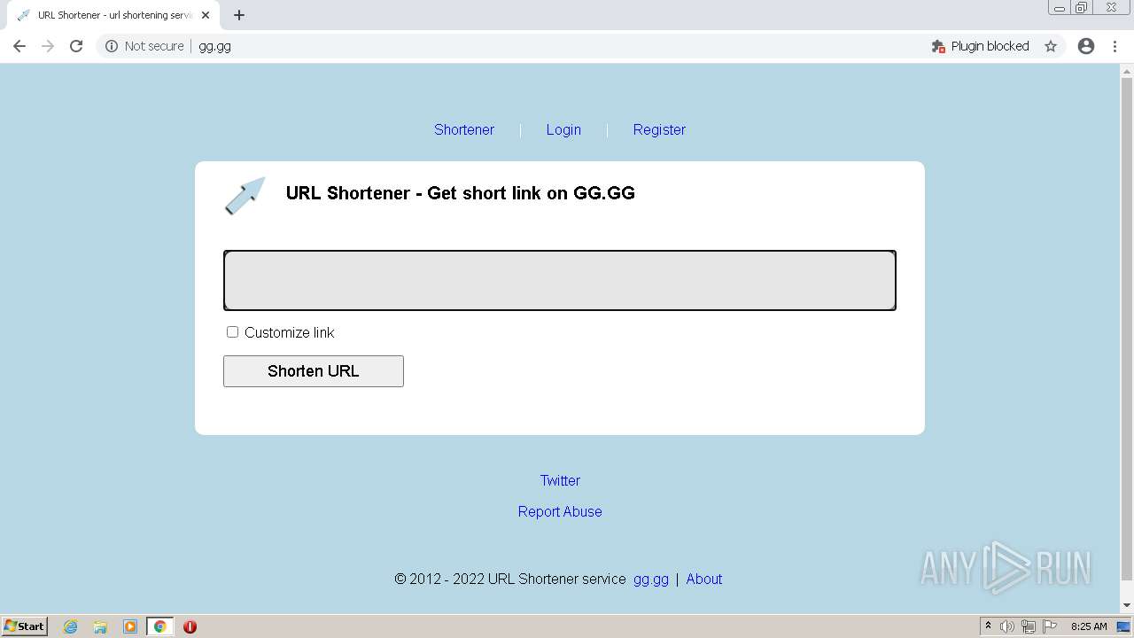Click the browser forward arrow
Viewport: 1134px width, 638px height.
click(48, 46)
